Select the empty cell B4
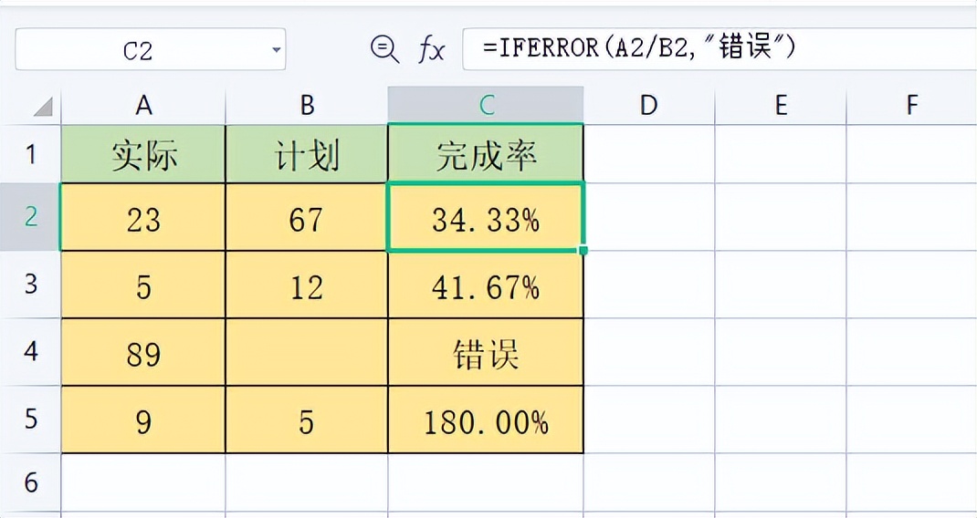 [x=307, y=352]
